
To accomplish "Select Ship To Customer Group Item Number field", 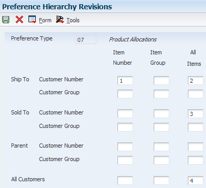I will click(125, 94).
